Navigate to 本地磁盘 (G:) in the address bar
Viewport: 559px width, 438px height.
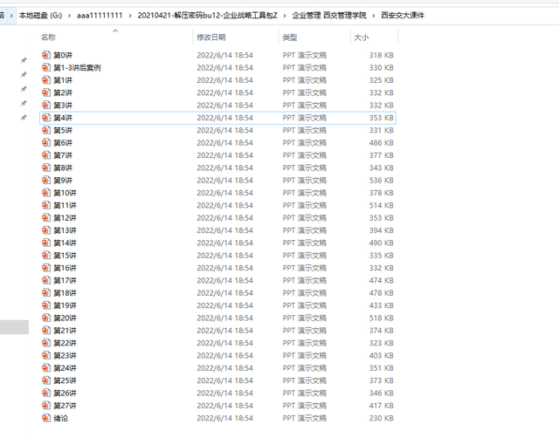40,16
